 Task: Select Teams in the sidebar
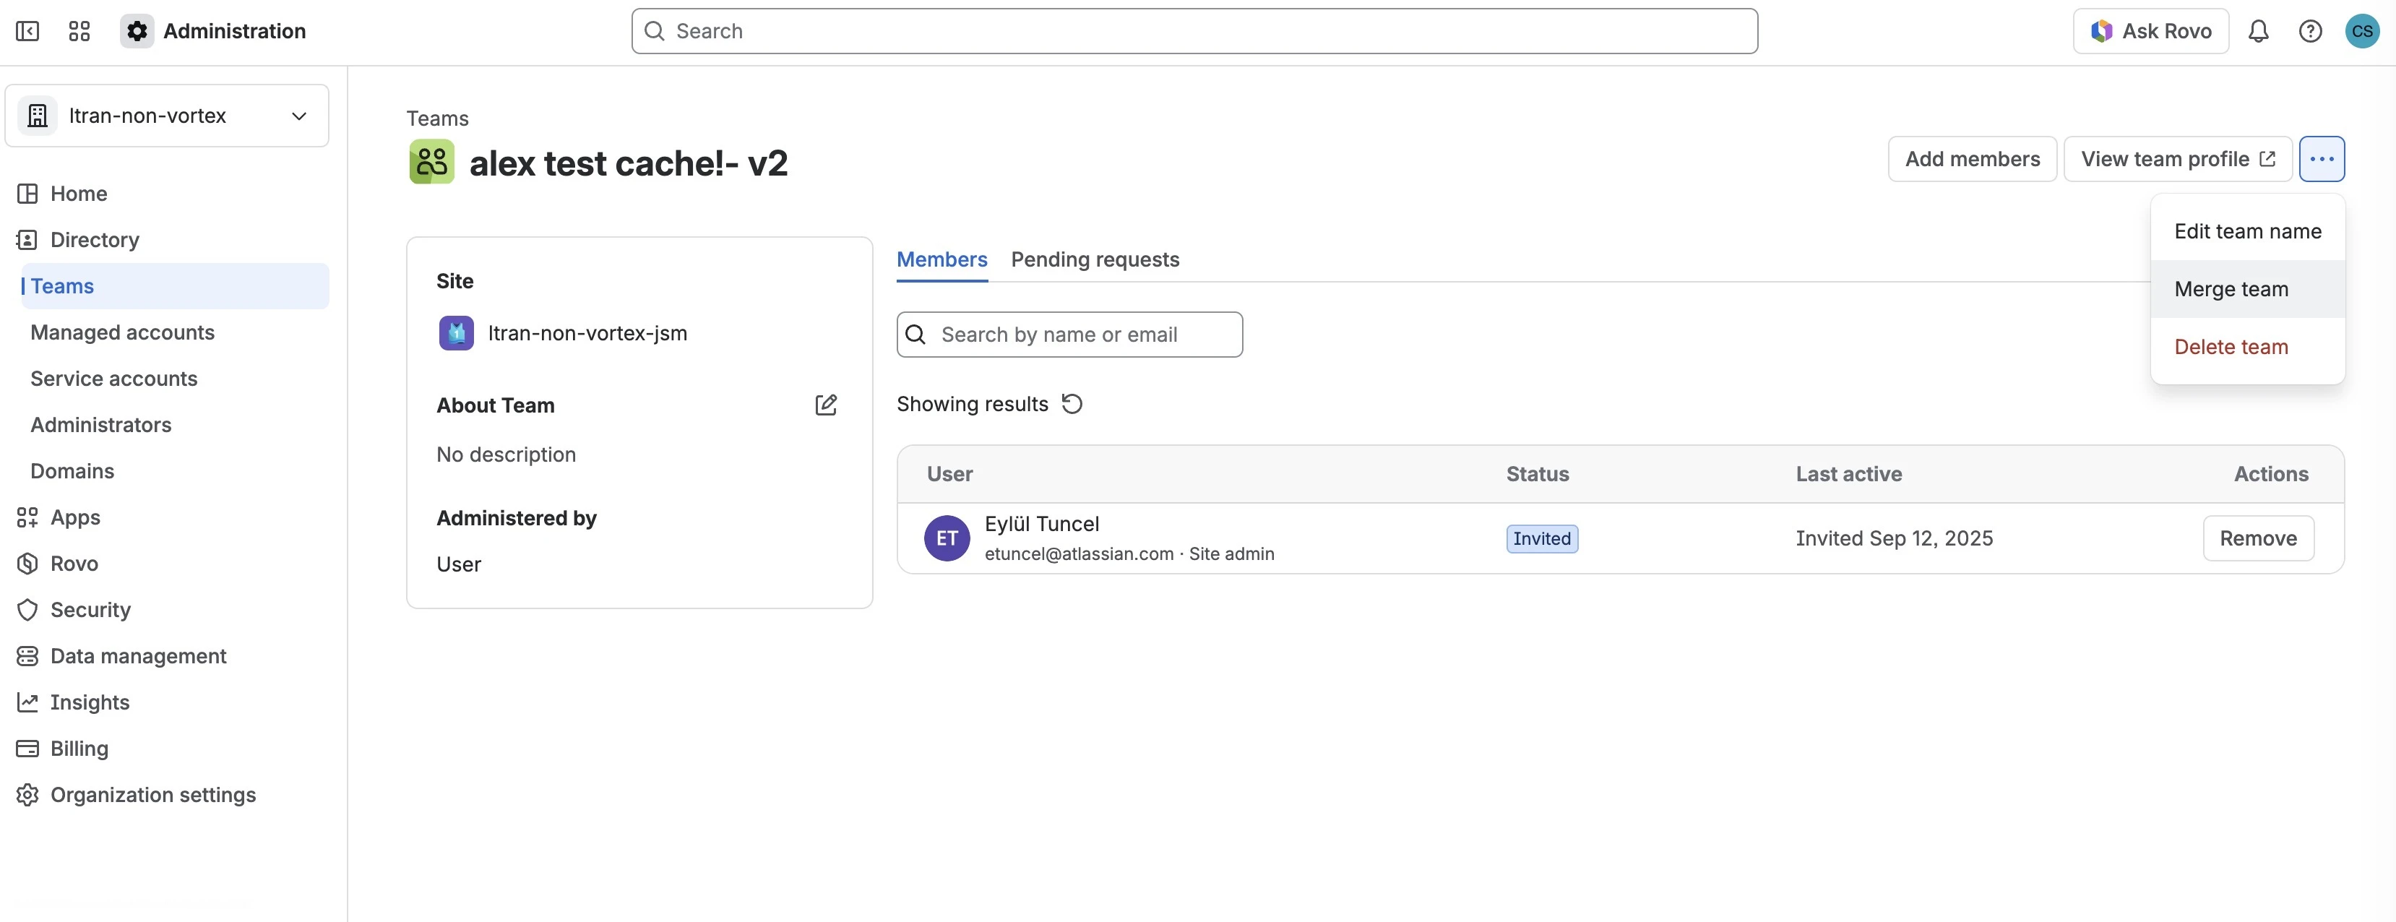[175, 285]
